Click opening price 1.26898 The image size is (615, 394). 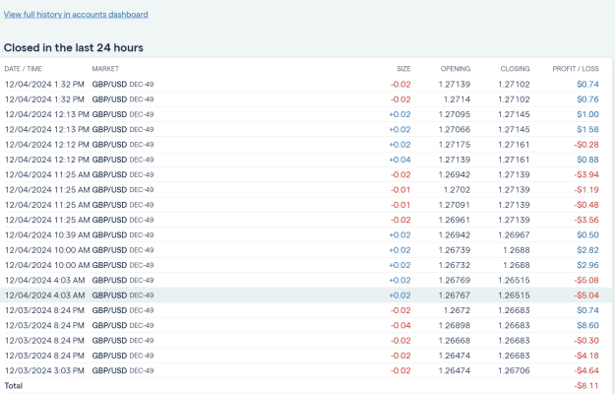455,325
